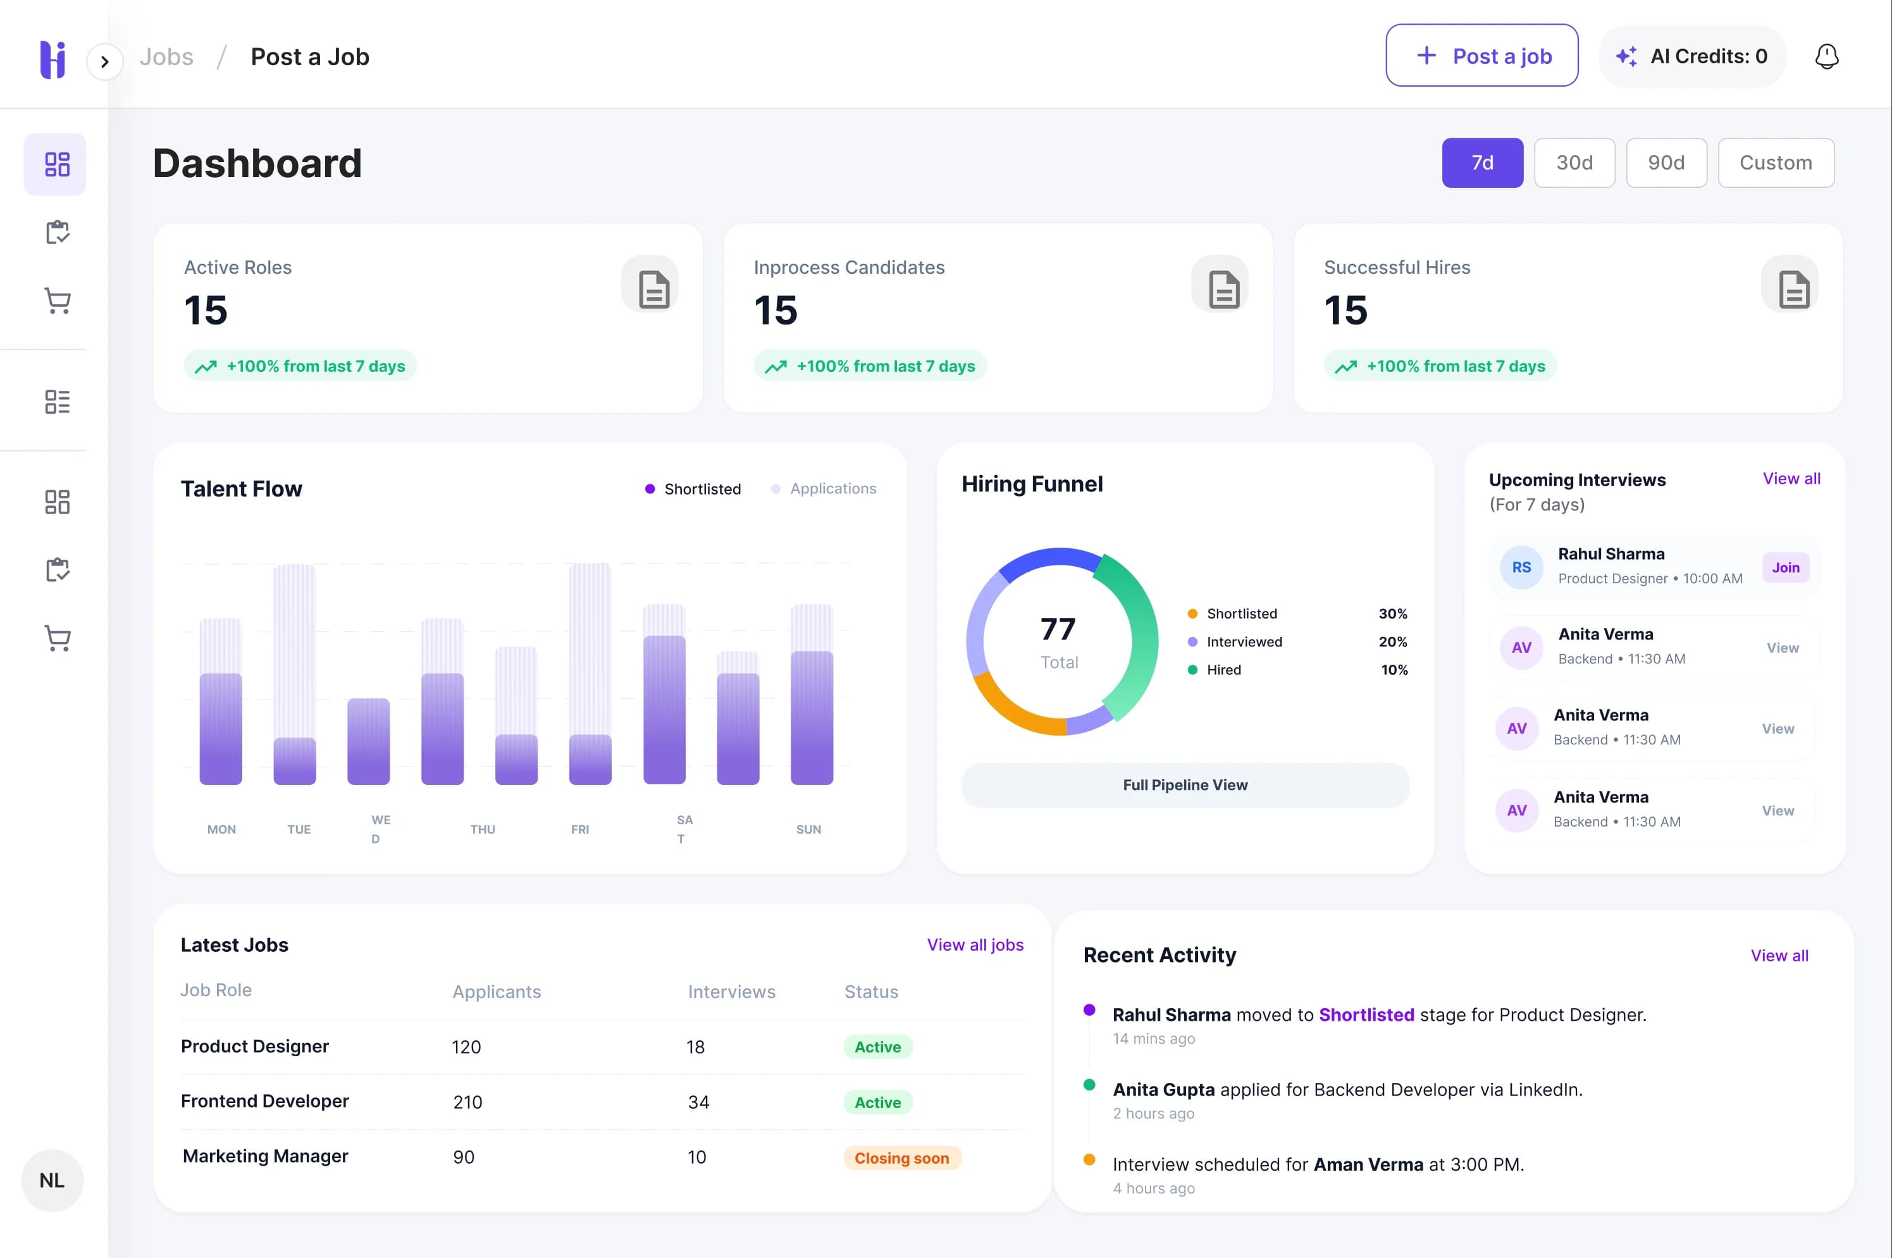This screenshot has height=1258, width=1892.
Task: Click the Hiring Funnel donut chart
Action: pos(1061,642)
